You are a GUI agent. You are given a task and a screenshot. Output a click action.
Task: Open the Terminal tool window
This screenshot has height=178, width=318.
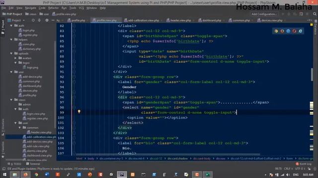click(33, 164)
